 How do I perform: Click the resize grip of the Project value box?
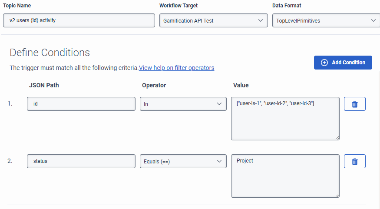(x=337, y=195)
